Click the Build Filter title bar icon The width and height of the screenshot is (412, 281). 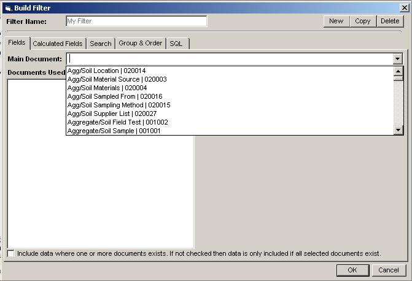pos(7,7)
